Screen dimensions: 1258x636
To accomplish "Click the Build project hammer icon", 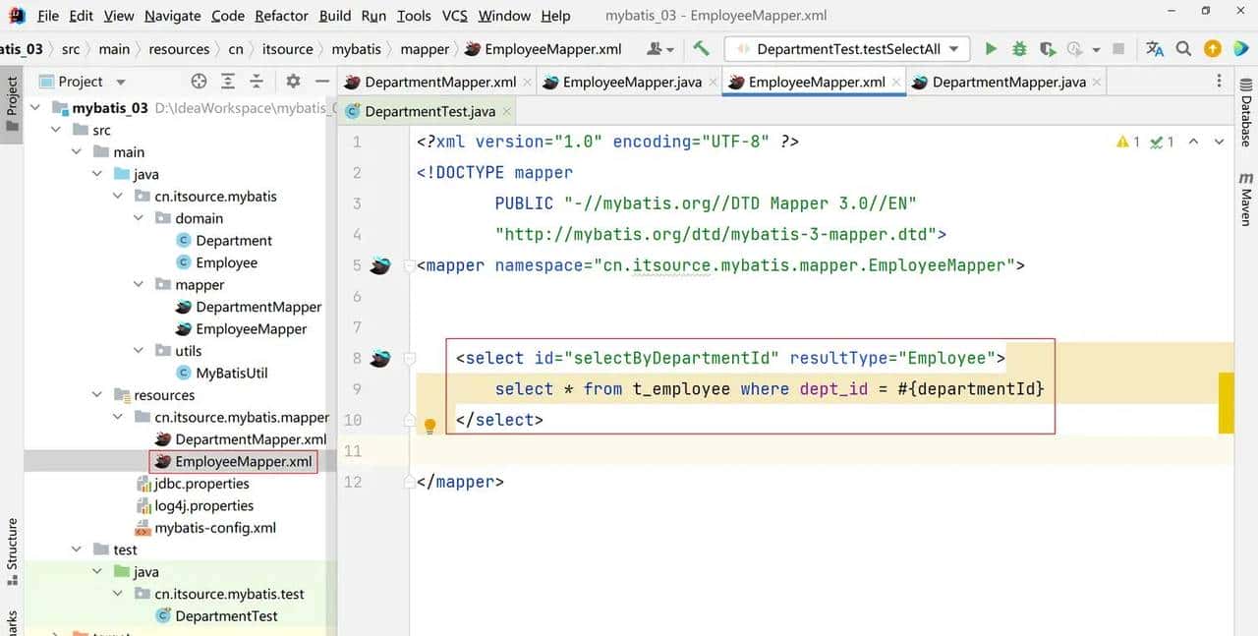I will coord(701,49).
